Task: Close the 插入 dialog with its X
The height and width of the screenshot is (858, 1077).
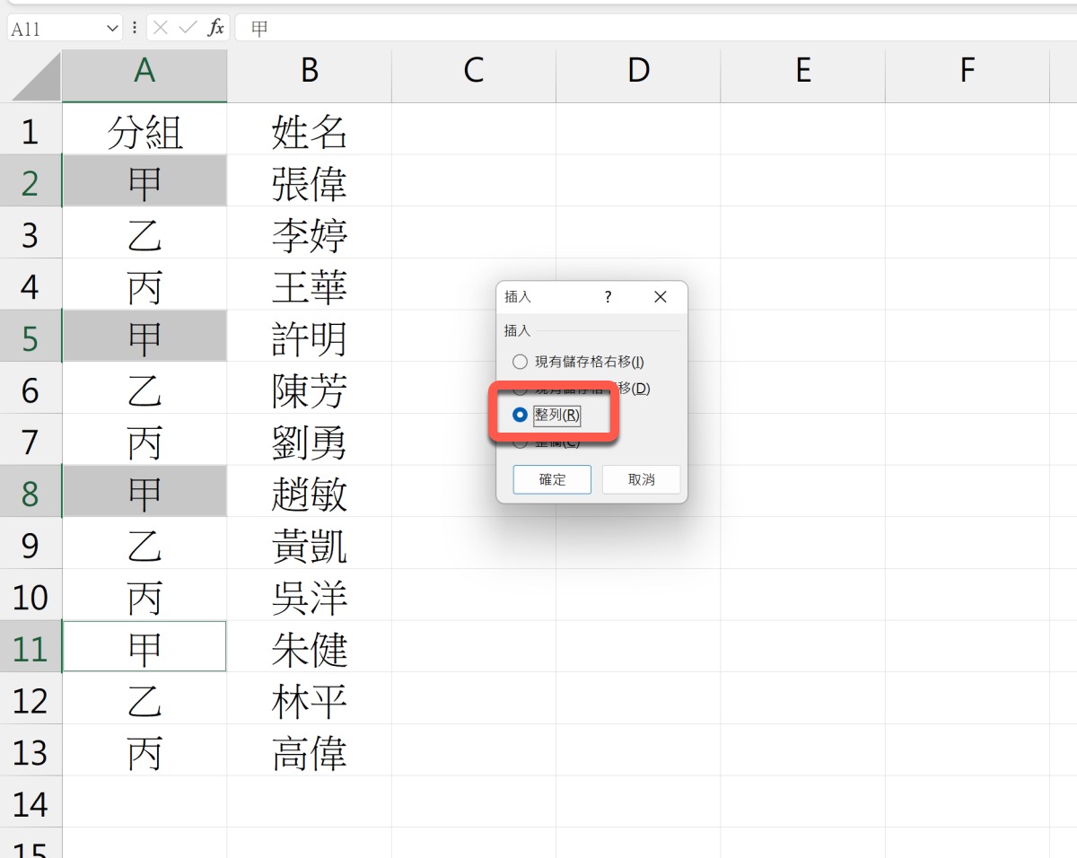Action: click(661, 297)
